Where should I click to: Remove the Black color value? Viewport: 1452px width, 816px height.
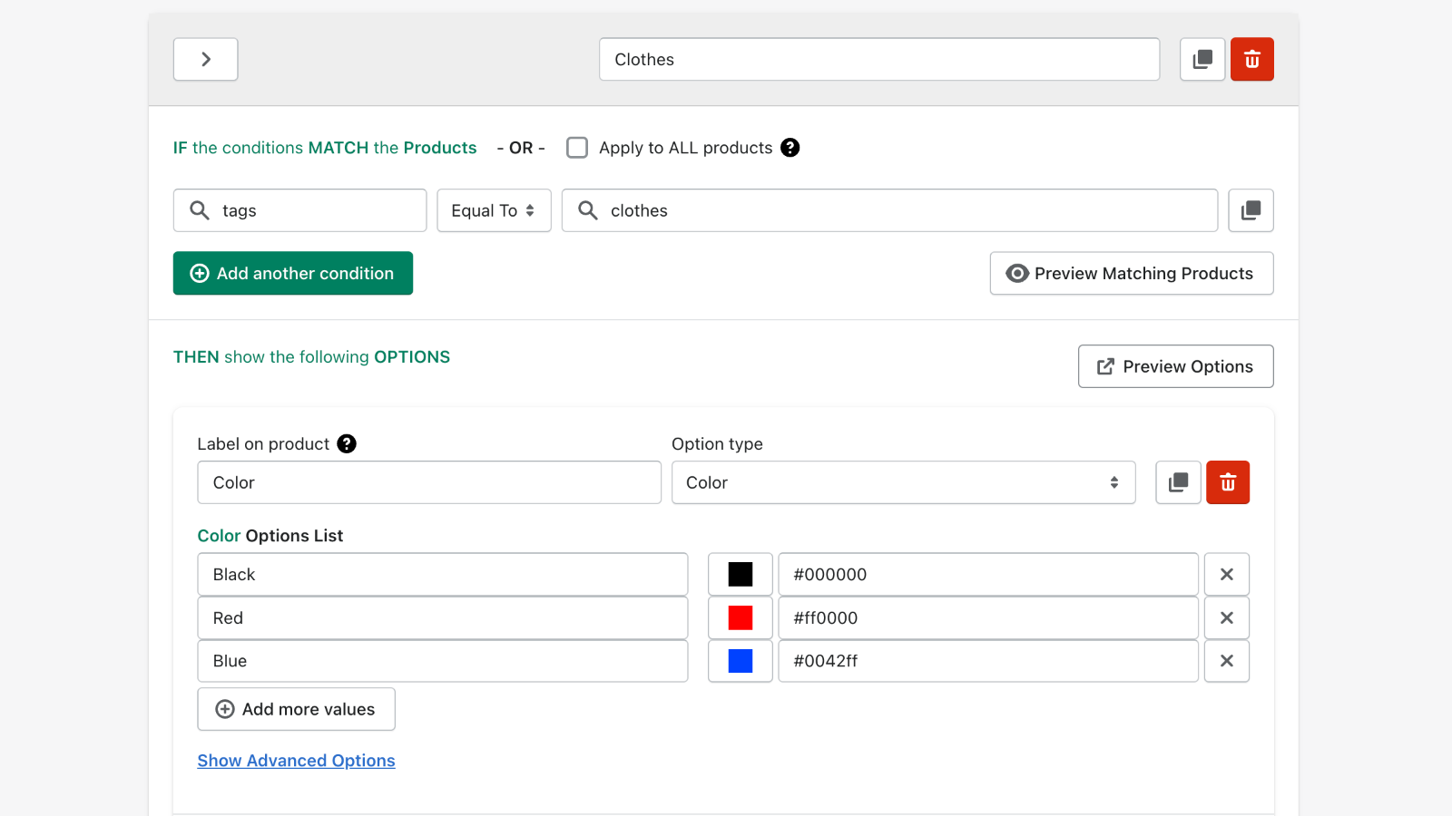[x=1226, y=574]
